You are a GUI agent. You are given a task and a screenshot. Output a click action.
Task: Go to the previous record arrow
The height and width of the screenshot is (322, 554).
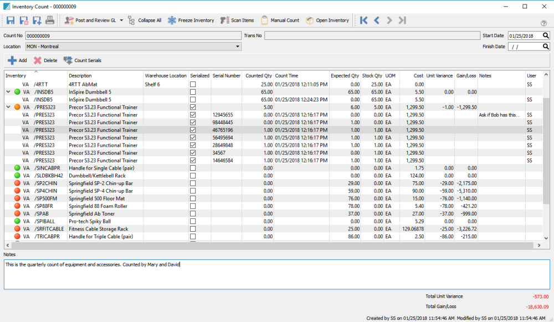pyautogui.click(x=377, y=21)
